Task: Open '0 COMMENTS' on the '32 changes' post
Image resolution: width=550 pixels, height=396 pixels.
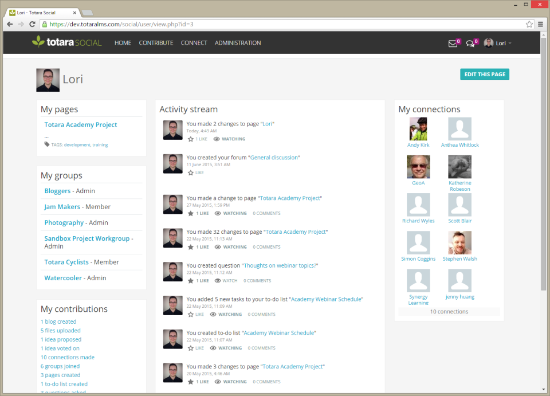Action: point(266,247)
